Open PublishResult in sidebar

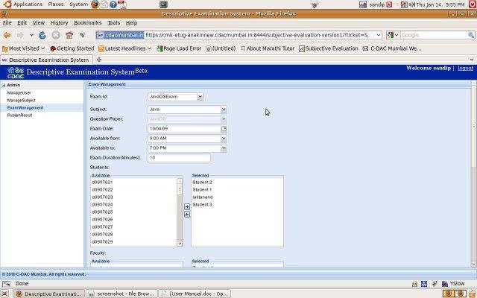pos(19,115)
